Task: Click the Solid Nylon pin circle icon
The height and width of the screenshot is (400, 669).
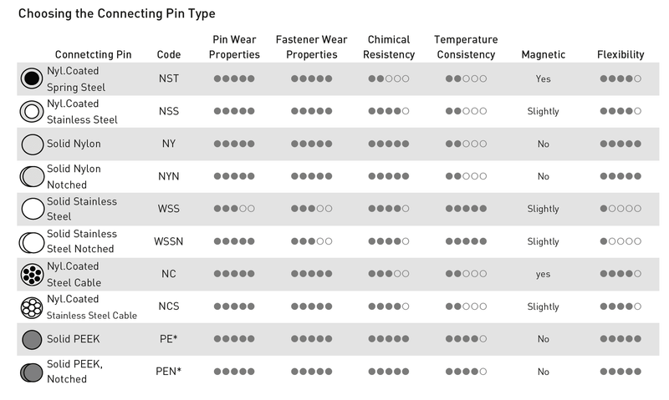Action: tap(33, 144)
